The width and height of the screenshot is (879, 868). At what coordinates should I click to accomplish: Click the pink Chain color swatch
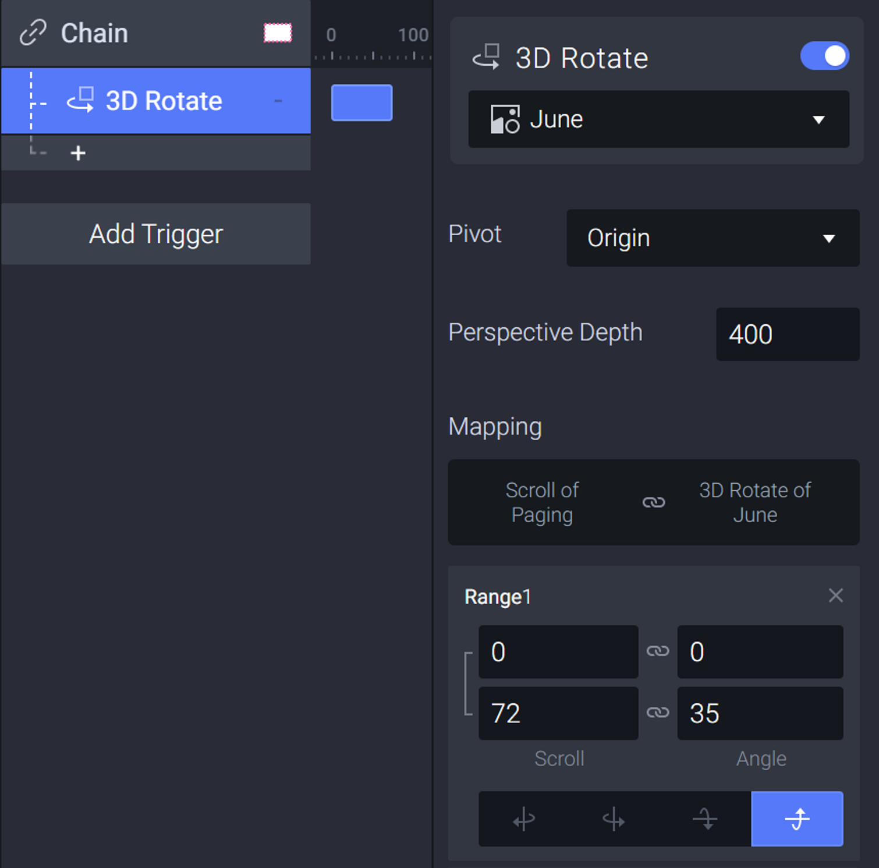(x=278, y=33)
